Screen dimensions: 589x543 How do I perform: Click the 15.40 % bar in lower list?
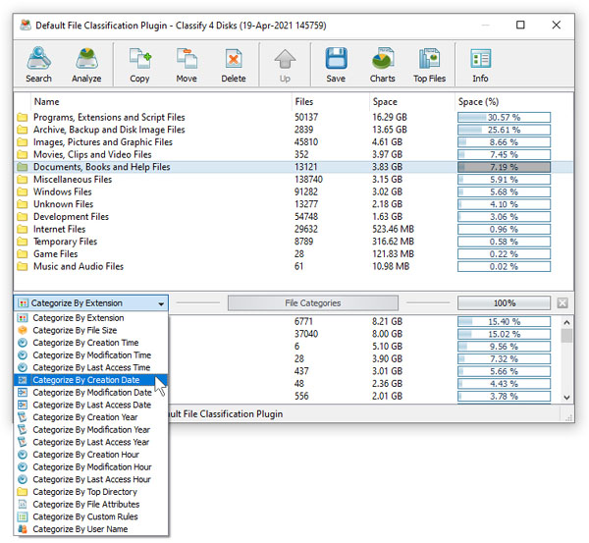(505, 322)
